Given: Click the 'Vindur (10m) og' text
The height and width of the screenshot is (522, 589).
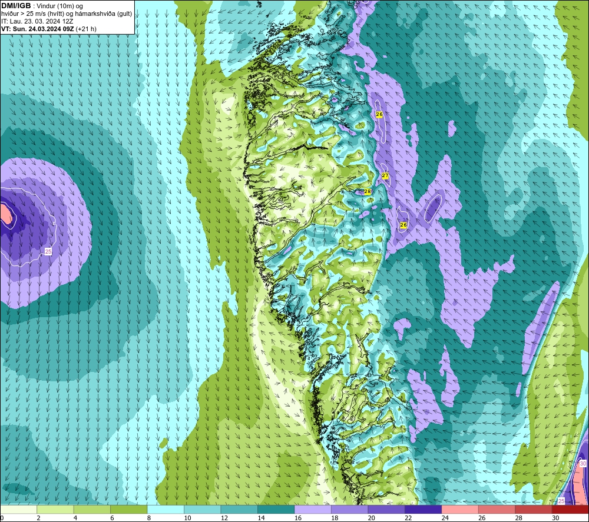Looking at the screenshot, I should click(59, 6).
